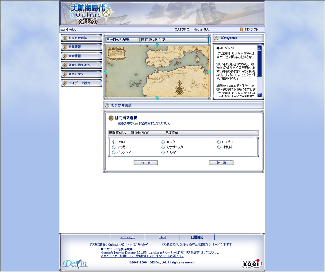
Task: Choose カサブランカ as destination
Action: [163, 147]
